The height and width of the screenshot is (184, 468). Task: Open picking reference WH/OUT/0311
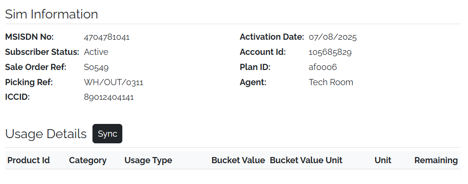pos(113,82)
